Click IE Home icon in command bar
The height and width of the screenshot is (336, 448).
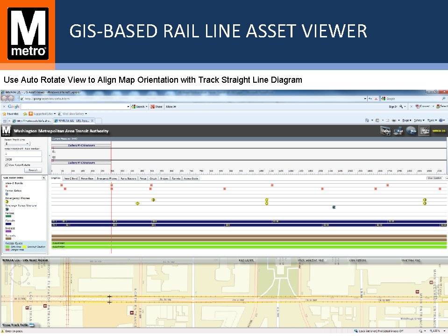(x=367, y=120)
